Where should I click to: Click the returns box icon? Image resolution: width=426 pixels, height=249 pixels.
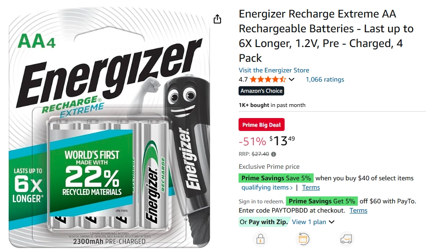click(x=303, y=239)
